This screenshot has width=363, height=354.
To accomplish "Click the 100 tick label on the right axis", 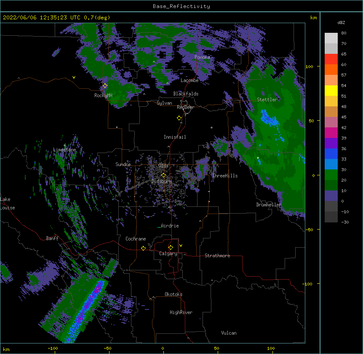I will [309, 66].
